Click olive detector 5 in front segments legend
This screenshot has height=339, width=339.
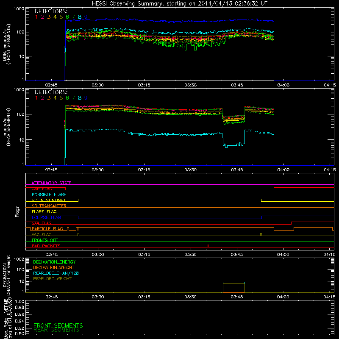pyautogui.click(x=61, y=17)
